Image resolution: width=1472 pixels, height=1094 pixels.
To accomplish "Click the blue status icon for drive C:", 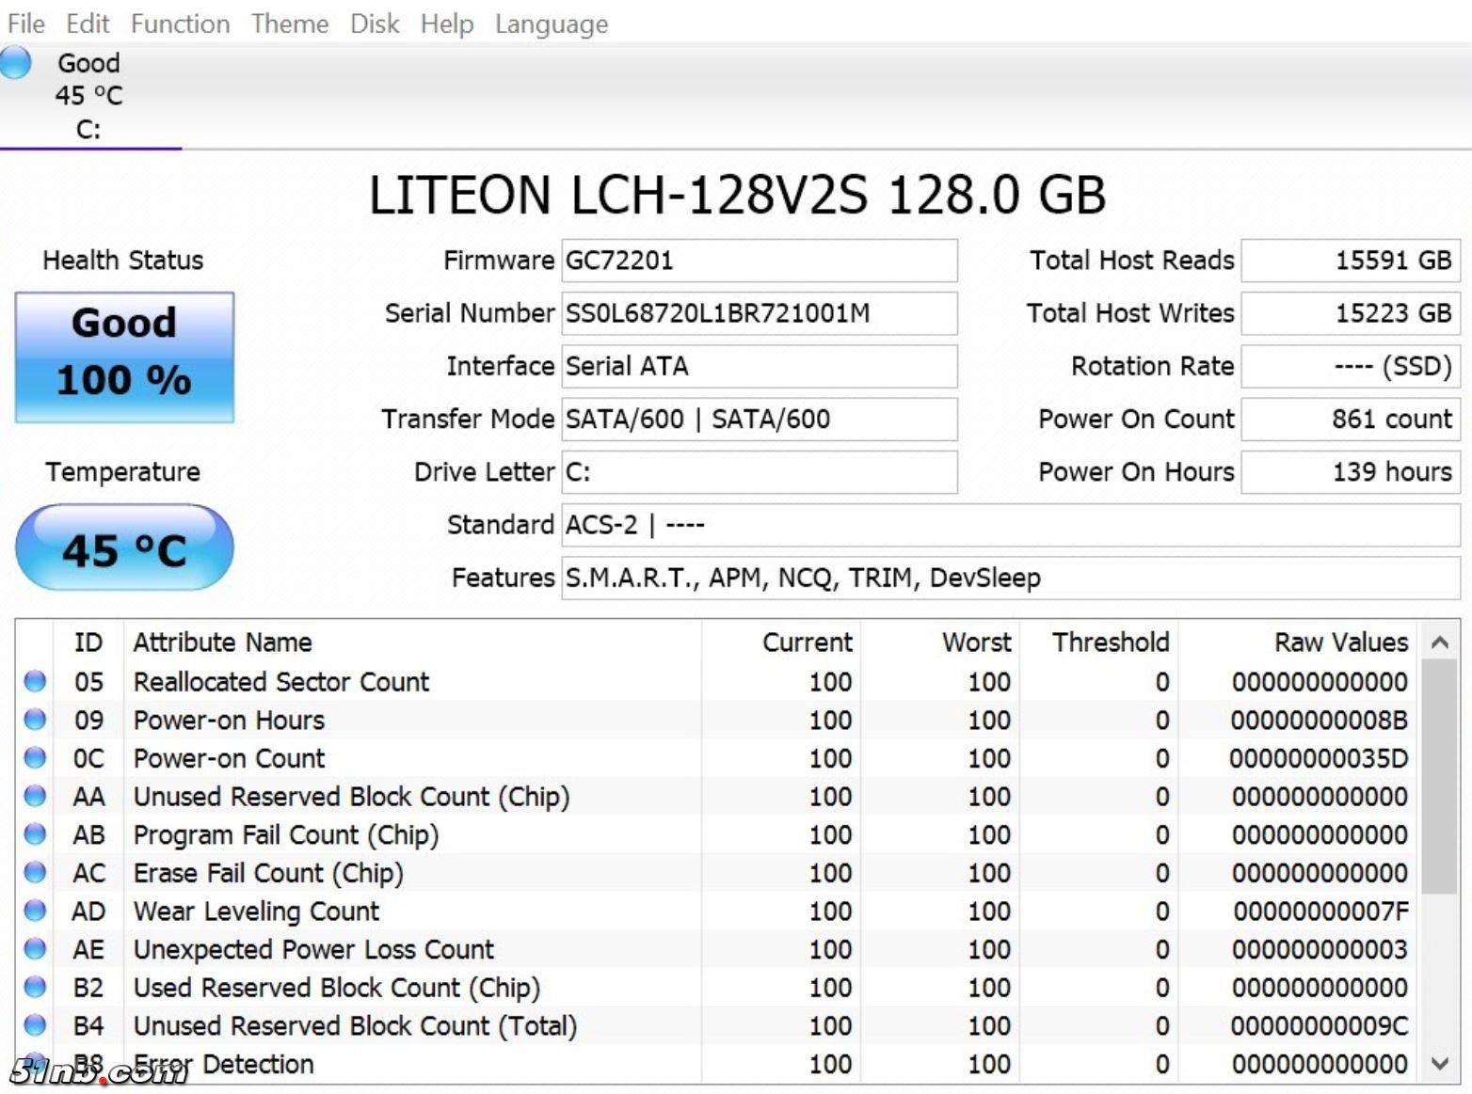I will coord(16,63).
